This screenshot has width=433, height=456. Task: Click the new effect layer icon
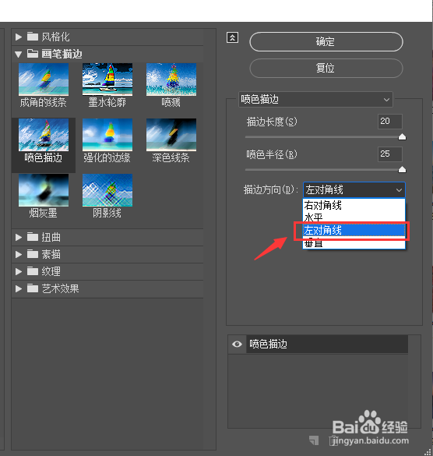pos(314,440)
